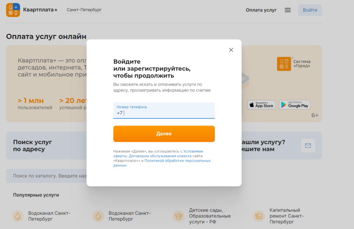
Task: Click the Квартплата+ brand name text
Action: (40, 10)
